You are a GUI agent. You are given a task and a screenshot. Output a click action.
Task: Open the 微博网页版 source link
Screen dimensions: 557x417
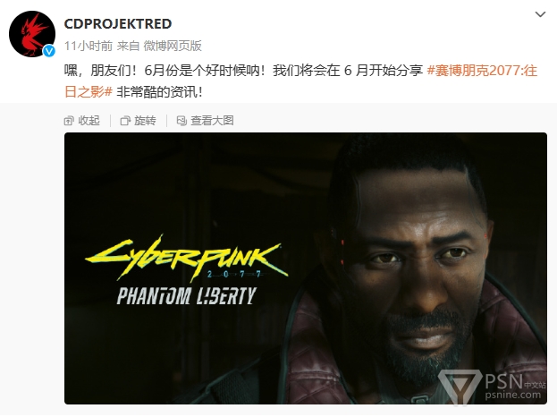(173, 46)
